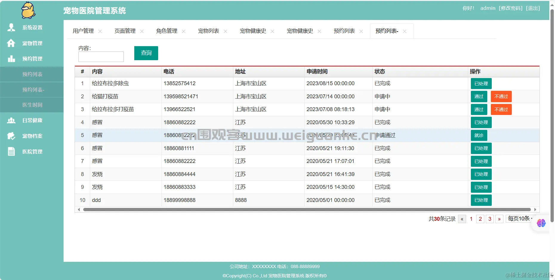Close the first 宠物健康史 tab
The width and height of the screenshot is (555, 280).
point(272,31)
